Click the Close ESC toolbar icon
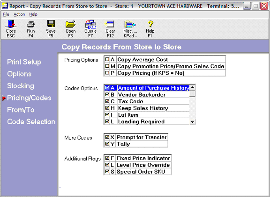270x197 pixels. click(11, 28)
